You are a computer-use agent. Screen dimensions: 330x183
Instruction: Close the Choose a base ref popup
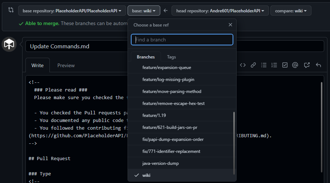pyautogui.click(x=230, y=25)
